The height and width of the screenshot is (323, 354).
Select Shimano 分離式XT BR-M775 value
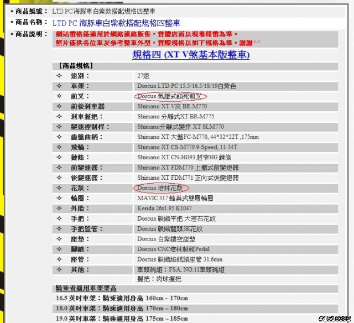point(176,117)
